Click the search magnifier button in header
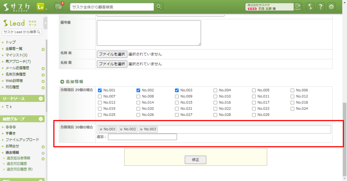Screen dimensions: 347x181 point(159,7)
